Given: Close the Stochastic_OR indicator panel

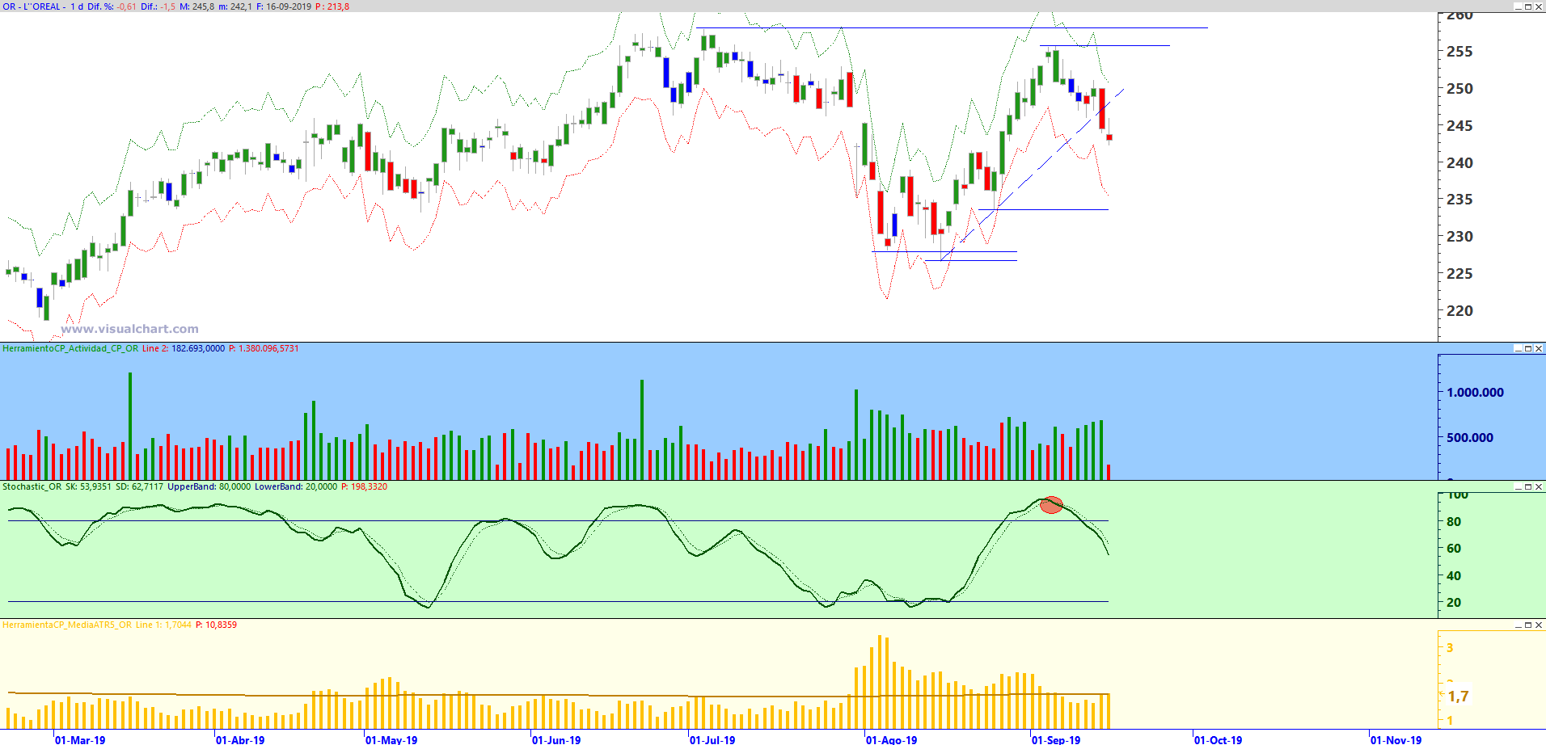Looking at the screenshot, I should tap(1539, 486).
